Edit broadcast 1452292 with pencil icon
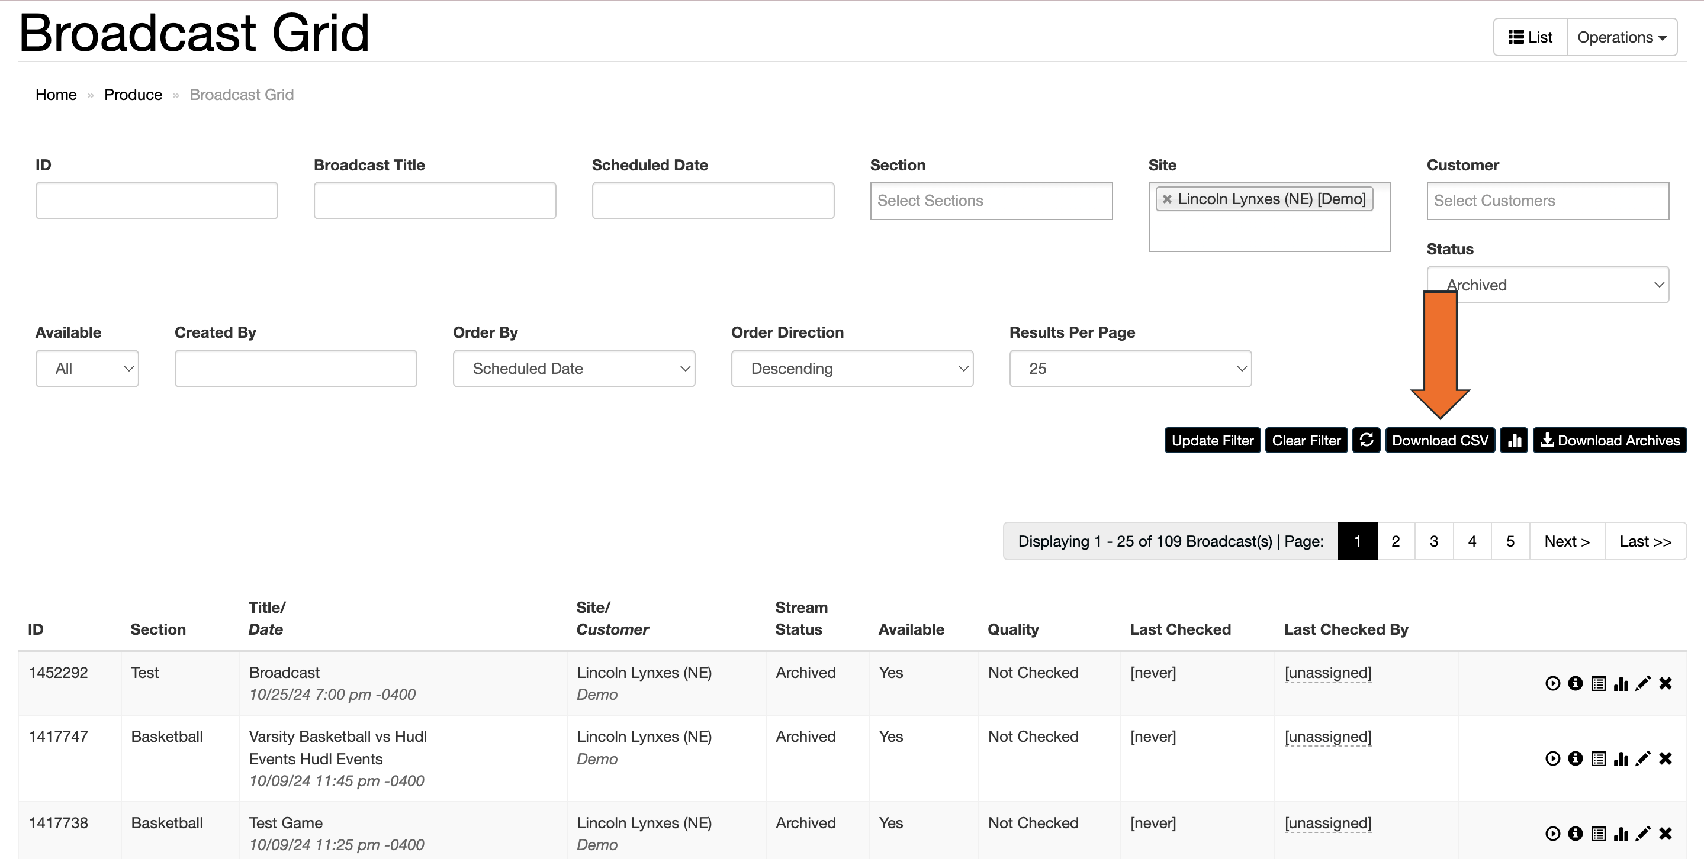1704x859 pixels. click(1643, 683)
